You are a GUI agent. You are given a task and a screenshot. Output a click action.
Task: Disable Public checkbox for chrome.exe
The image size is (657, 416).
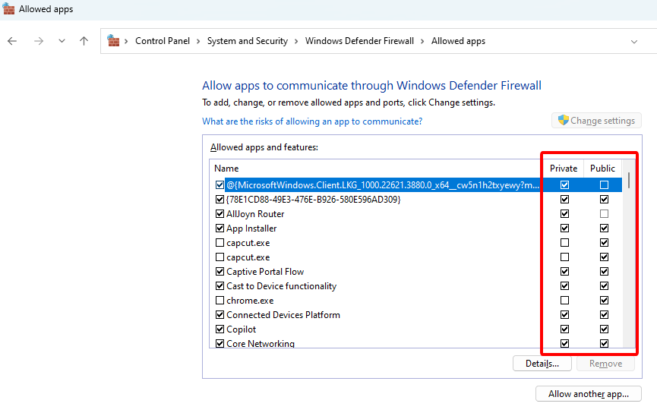(604, 301)
